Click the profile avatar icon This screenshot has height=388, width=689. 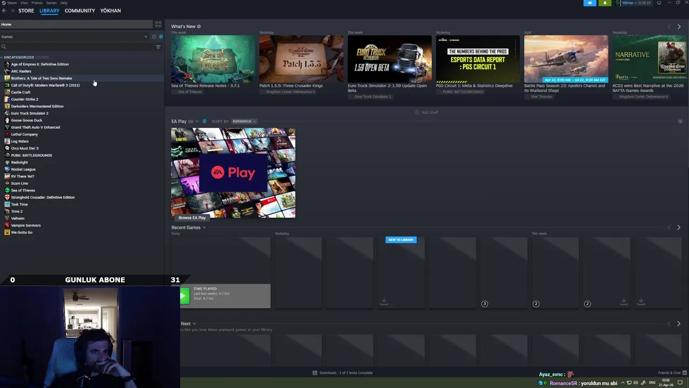pos(618,3)
